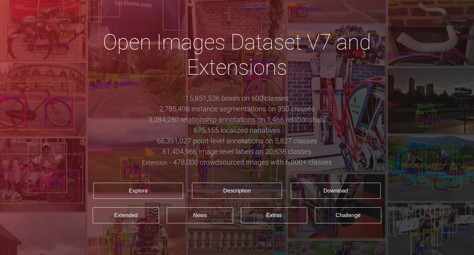Viewport: 474px width, 255px height.
Task: Open the News section
Action: tap(200, 215)
